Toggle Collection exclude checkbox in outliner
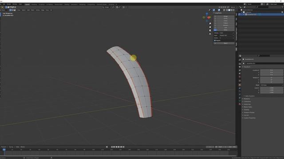Viewport: 284px width, 159px height. 282,12
